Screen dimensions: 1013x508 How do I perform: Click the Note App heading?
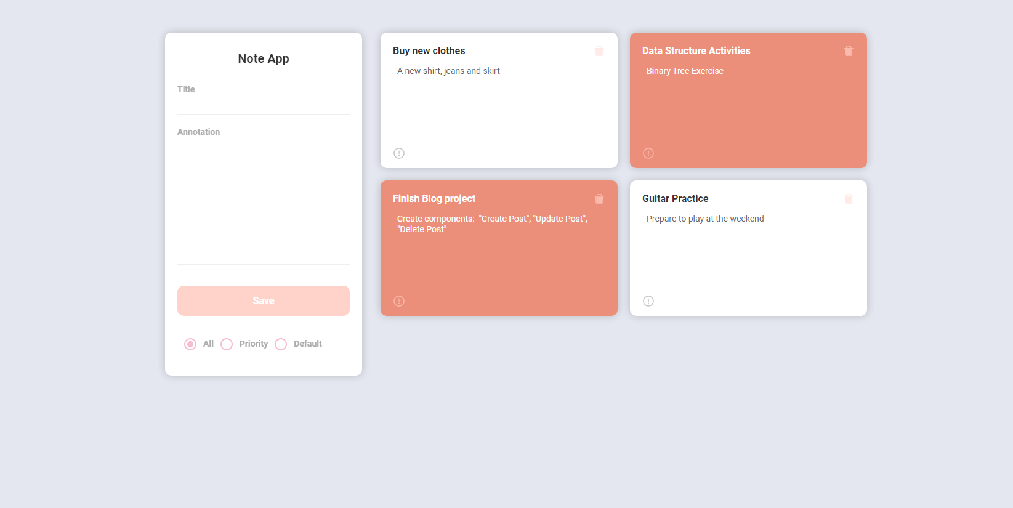(x=264, y=58)
